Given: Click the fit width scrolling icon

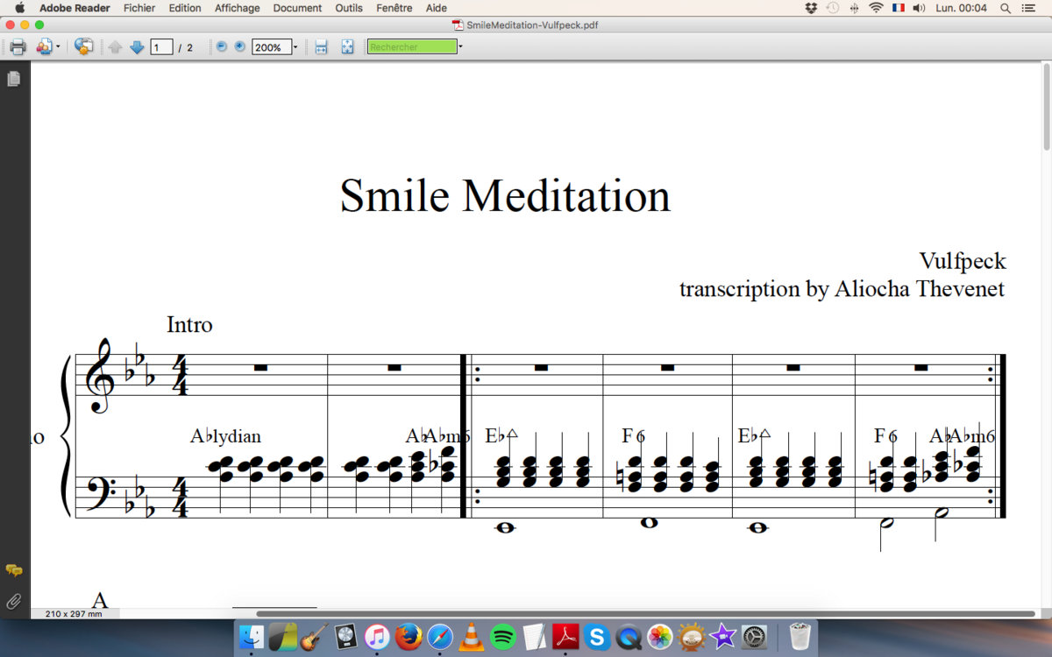Looking at the screenshot, I should pyautogui.click(x=321, y=47).
